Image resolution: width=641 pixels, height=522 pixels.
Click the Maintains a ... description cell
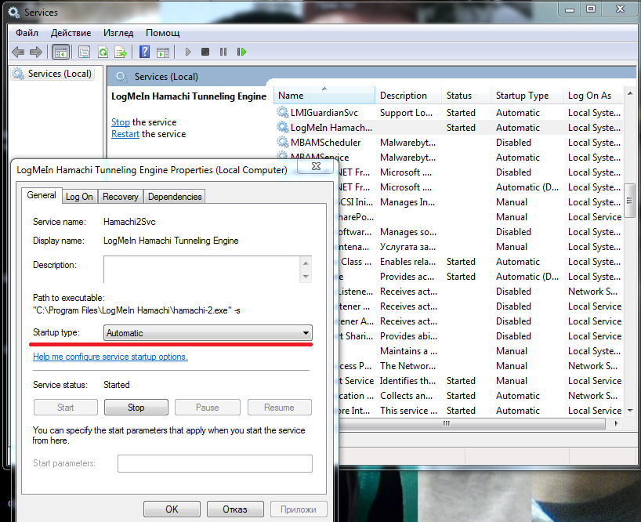click(x=408, y=350)
